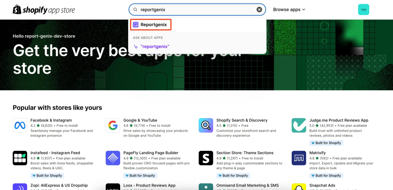This screenshot has width=393, height=190.
Task: Open Omnisend Email Marketing & SMS link
Action: click(x=248, y=185)
